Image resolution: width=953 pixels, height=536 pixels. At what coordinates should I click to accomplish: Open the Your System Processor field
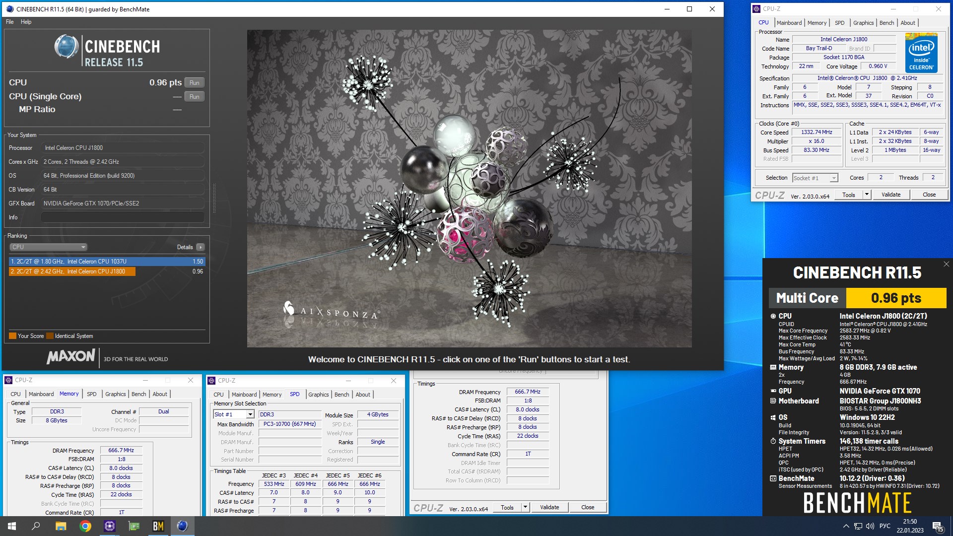123,148
